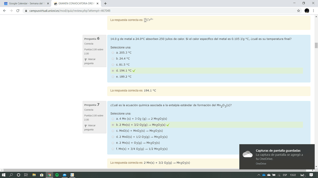Flag question 7 with Marcar pregunta
The height and width of the screenshot is (178, 318).
(90, 127)
